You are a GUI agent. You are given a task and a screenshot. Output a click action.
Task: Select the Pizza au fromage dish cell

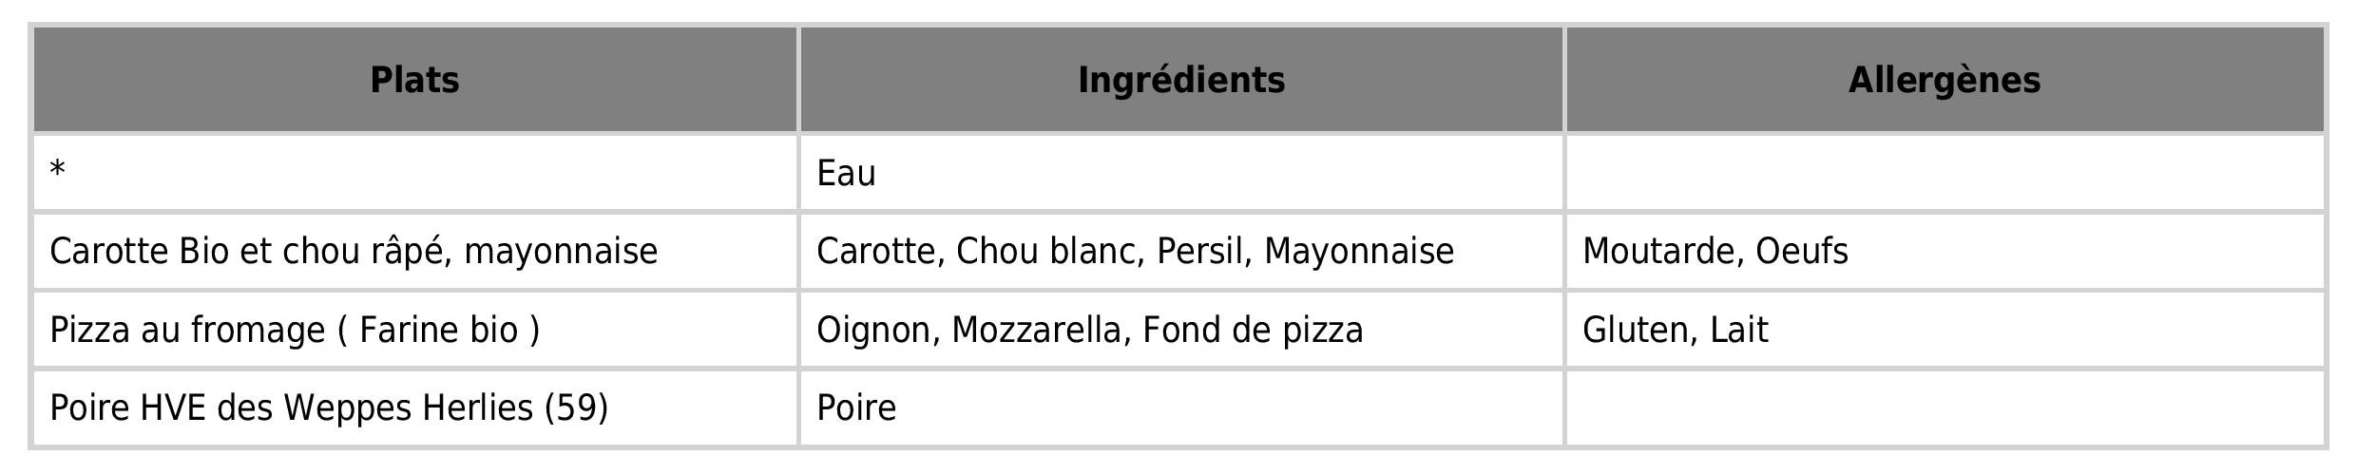coord(295,331)
